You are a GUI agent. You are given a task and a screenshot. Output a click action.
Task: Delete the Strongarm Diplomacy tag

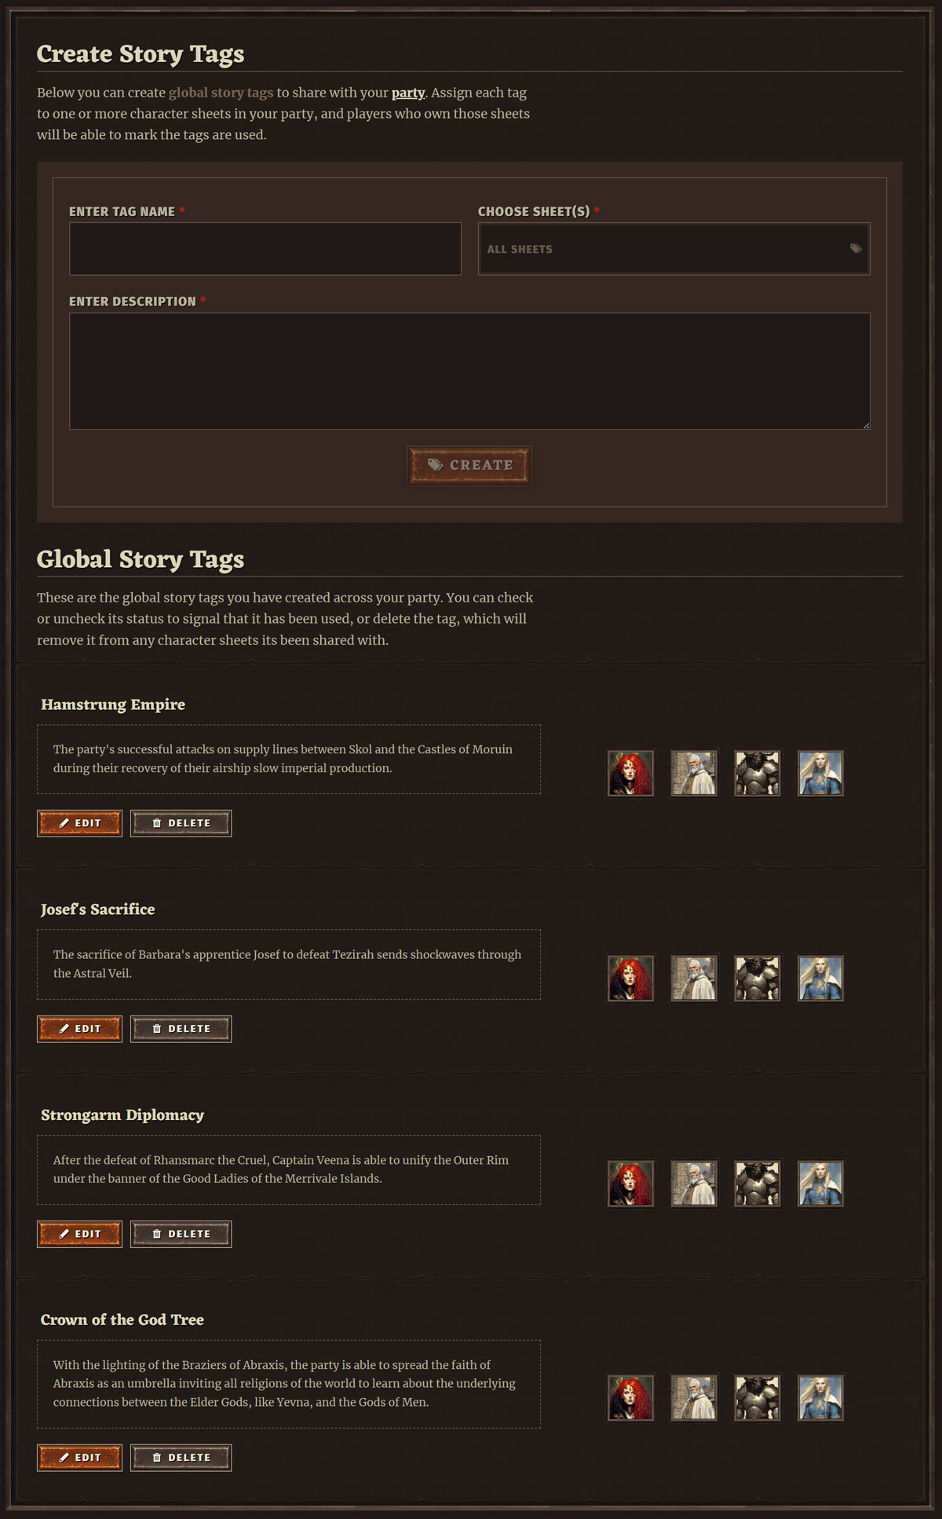pos(181,1234)
